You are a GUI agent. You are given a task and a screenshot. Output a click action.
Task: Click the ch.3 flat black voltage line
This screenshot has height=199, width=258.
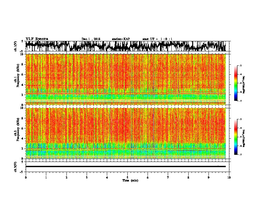coord(126,166)
